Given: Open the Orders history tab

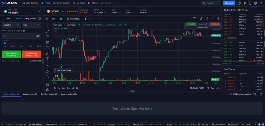Looking at the screenshot, I should (69, 94).
